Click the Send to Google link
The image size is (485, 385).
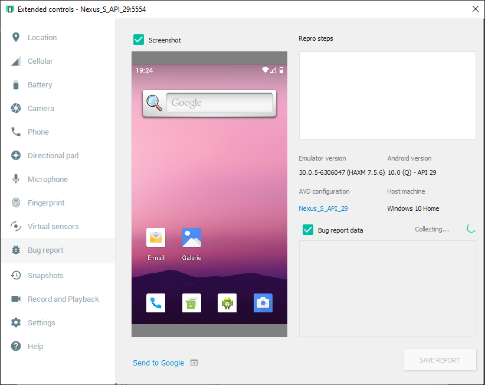click(x=158, y=363)
